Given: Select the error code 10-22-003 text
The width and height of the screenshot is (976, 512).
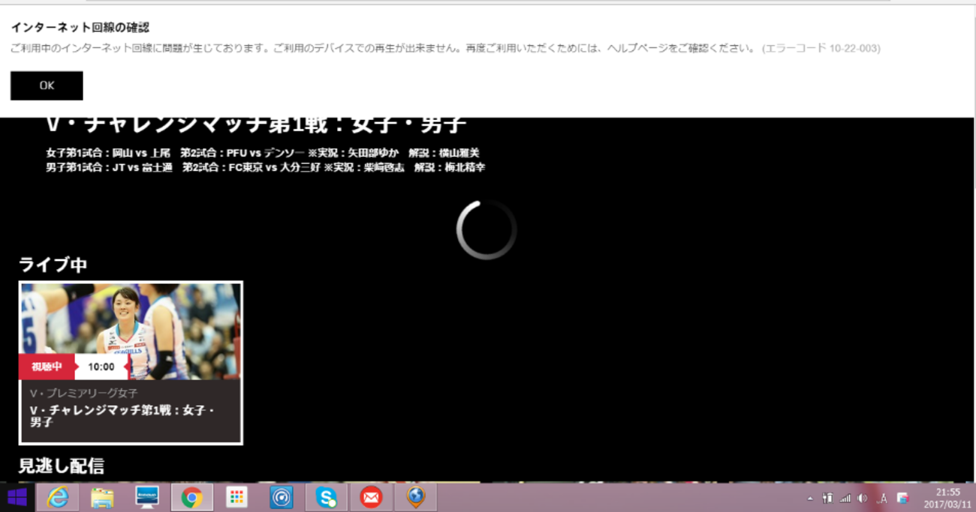Looking at the screenshot, I should pyautogui.click(x=821, y=48).
